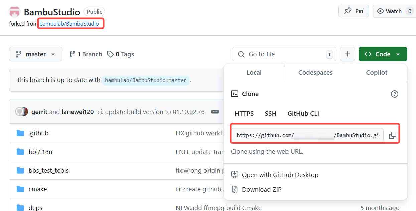Open the bambulab/BambuStudio fork source link
Viewport: 416px width, 211px height.
[x=69, y=24]
